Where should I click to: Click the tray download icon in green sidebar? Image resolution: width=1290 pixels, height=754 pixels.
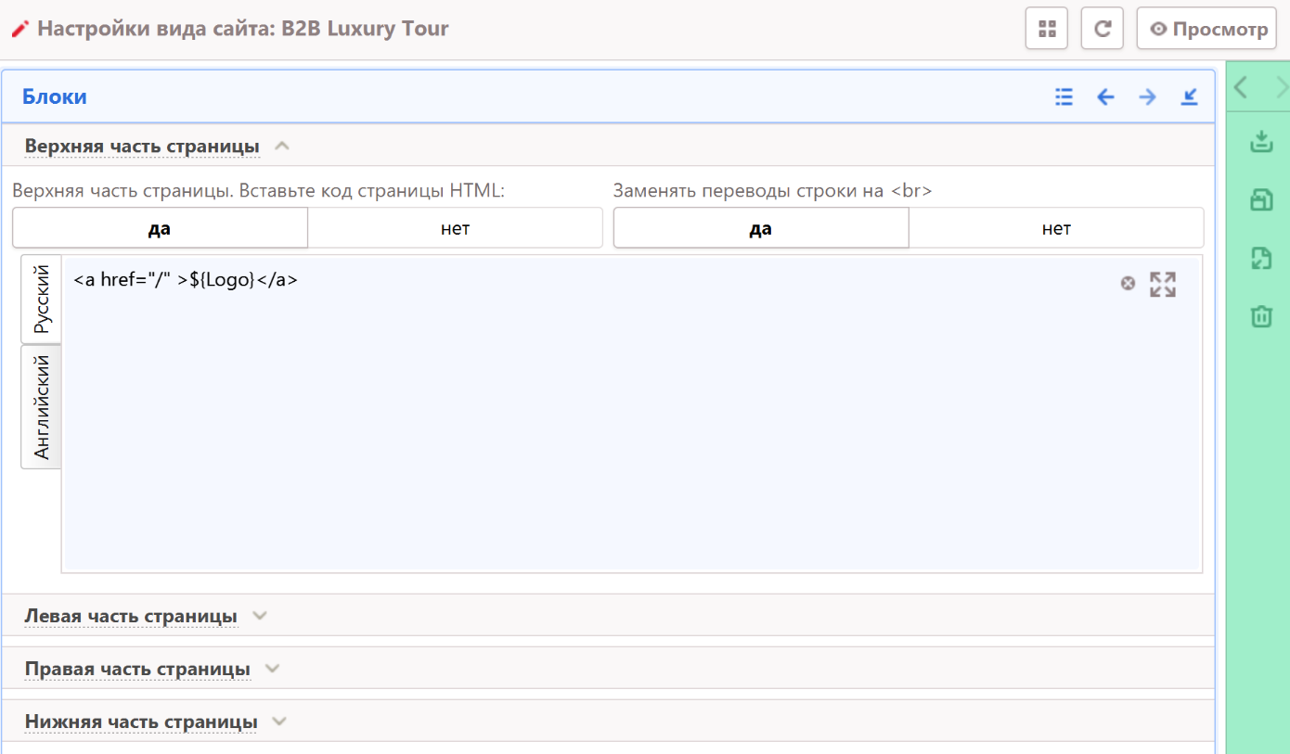tap(1260, 142)
